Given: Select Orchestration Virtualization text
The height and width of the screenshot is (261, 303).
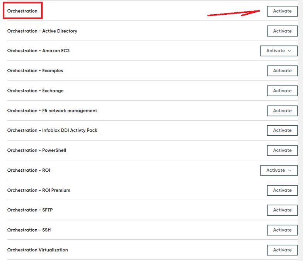Looking at the screenshot, I should [37, 250].
